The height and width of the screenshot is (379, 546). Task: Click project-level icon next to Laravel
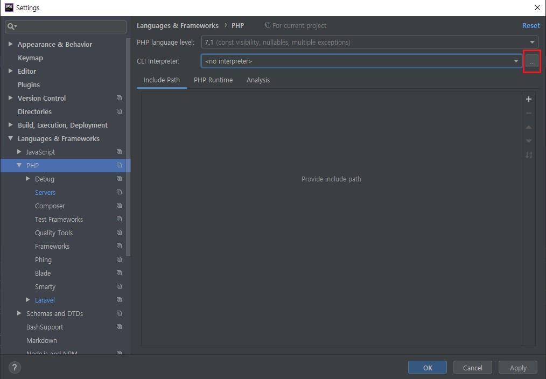[x=119, y=300]
